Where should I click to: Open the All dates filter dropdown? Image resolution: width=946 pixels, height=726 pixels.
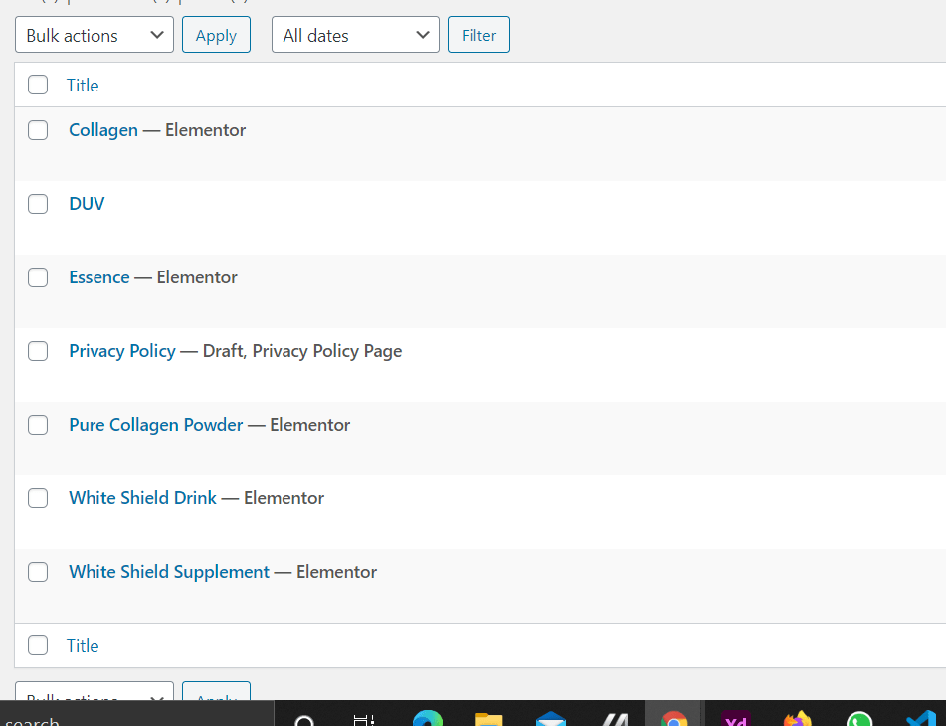pos(355,35)
